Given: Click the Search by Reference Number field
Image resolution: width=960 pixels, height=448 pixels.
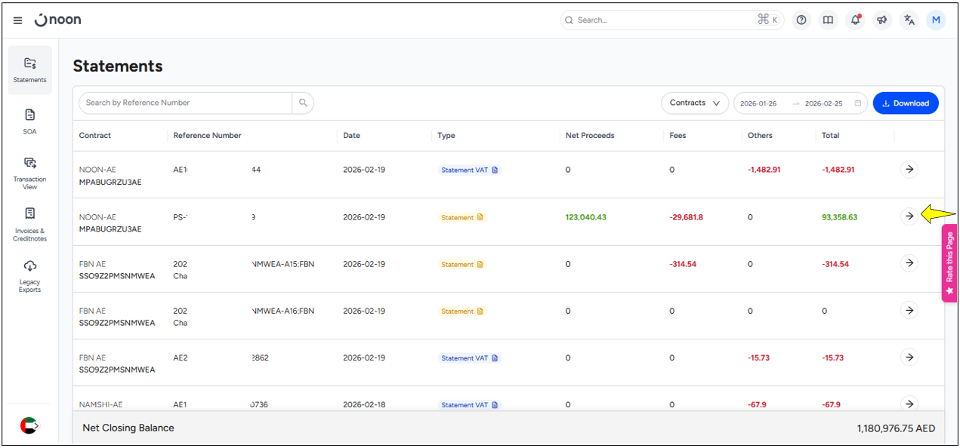Looking at the screenshot, I should coord(185,103).
